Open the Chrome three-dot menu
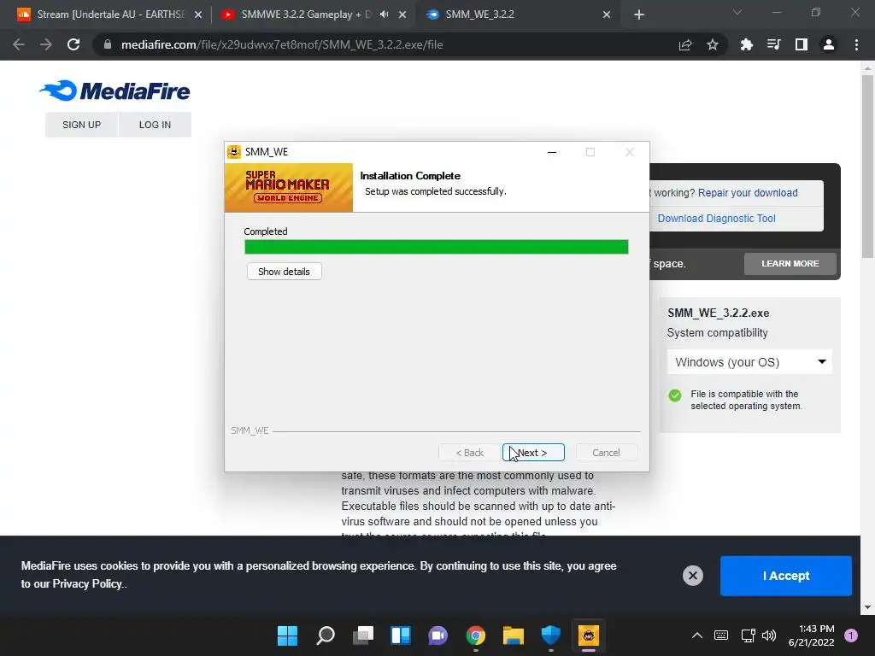This screenshot has width=875, height=656. click(x=856, y=44)
